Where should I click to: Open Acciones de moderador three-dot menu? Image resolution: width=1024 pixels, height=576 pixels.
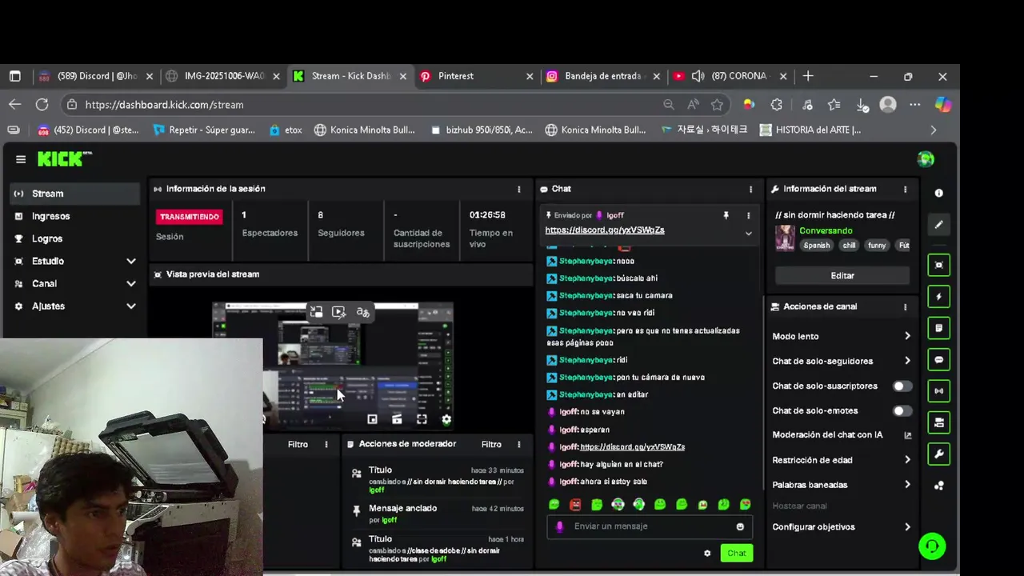tap(518, 445)
